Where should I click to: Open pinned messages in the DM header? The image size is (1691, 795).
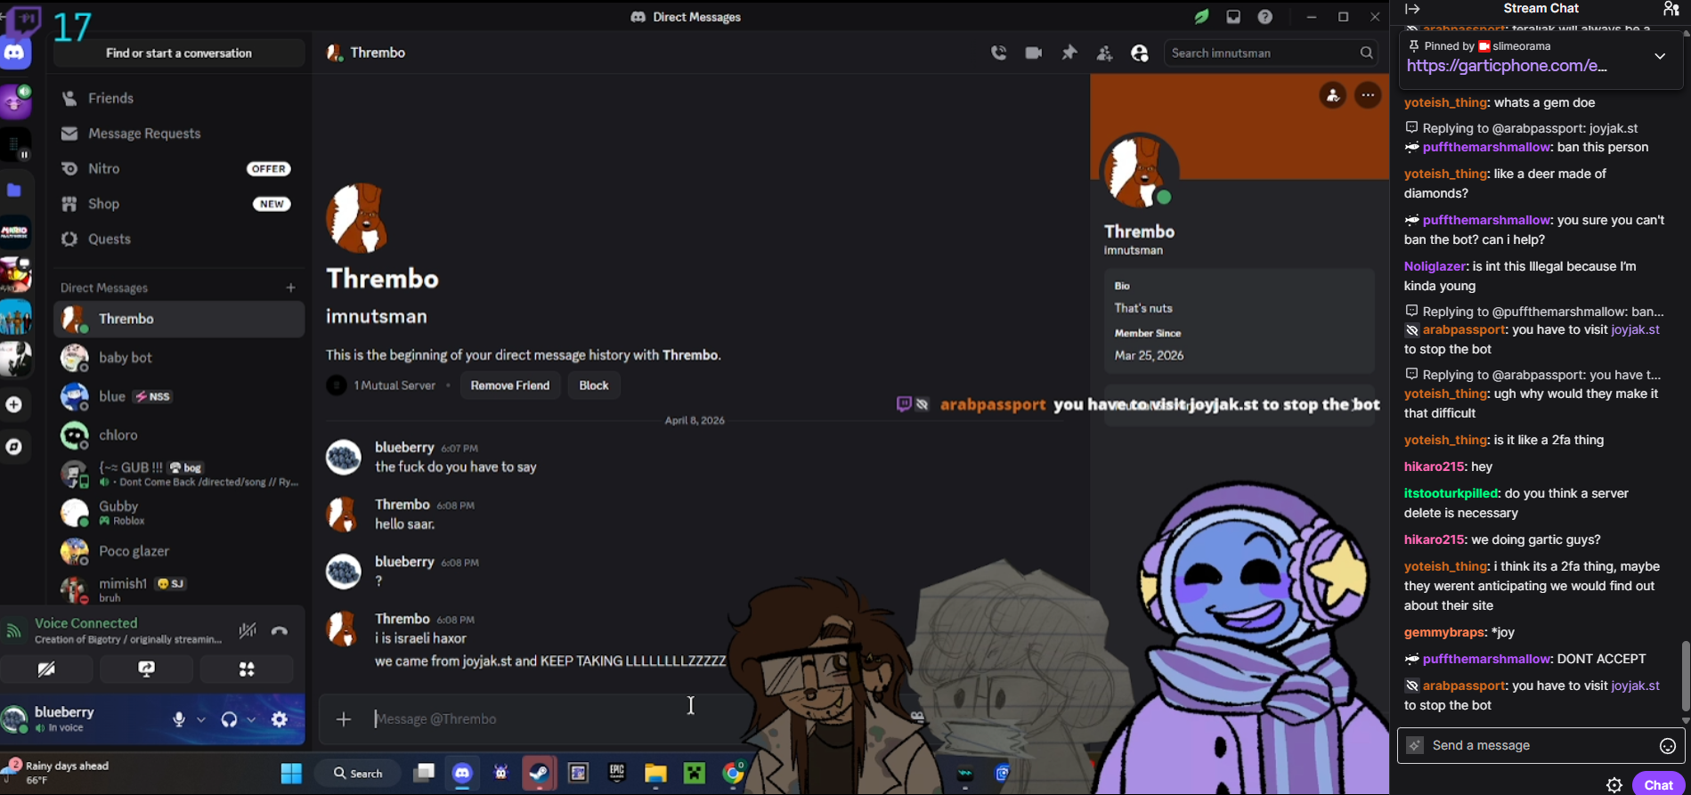(1069, 53)
